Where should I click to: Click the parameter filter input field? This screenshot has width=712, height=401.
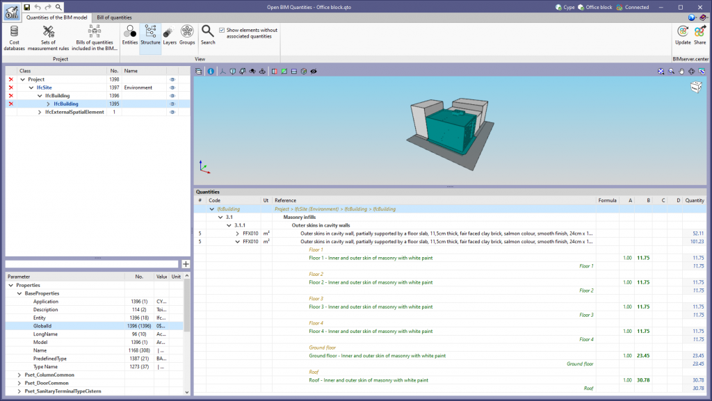pyautogui.click(x=92, y=264)
